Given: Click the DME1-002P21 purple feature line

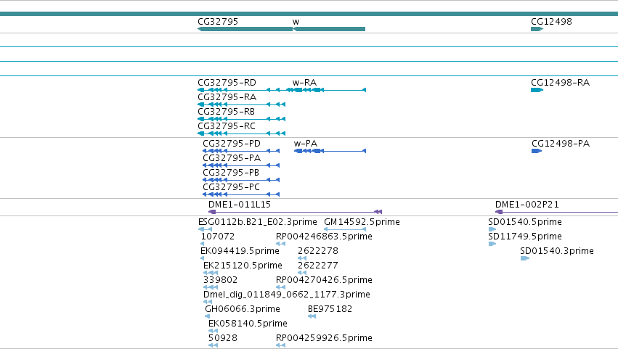Looking at the screenshot, I should [556, 212].
